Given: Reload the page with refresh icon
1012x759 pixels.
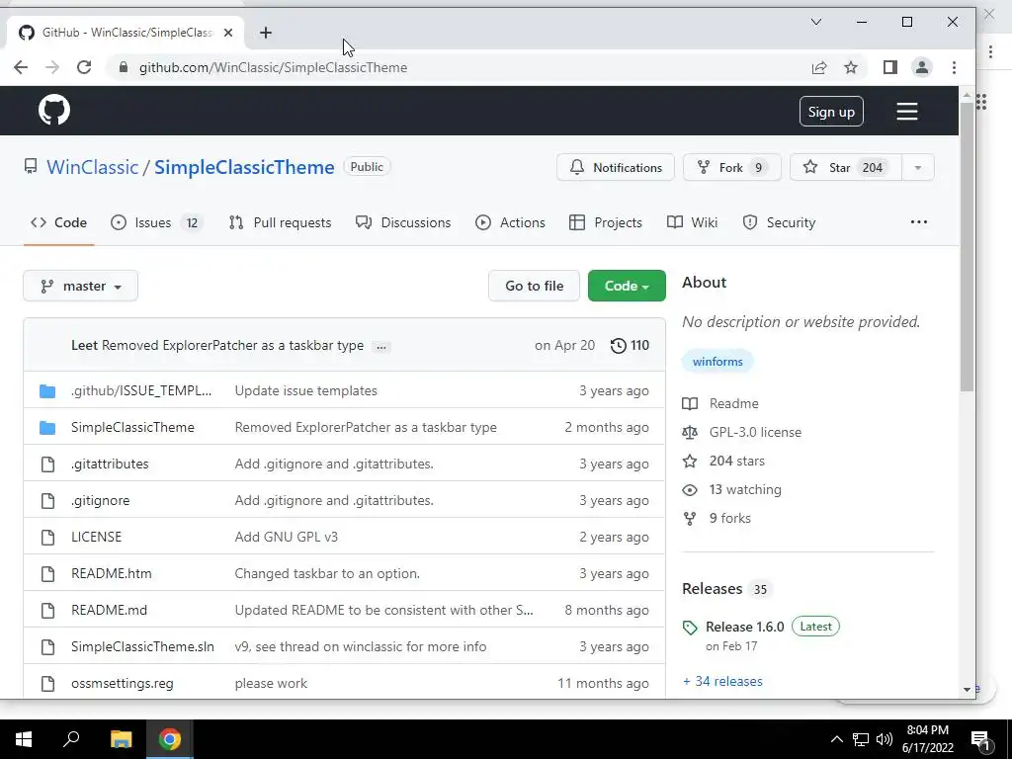Looking at the screenshot, I should pos(84,67).
